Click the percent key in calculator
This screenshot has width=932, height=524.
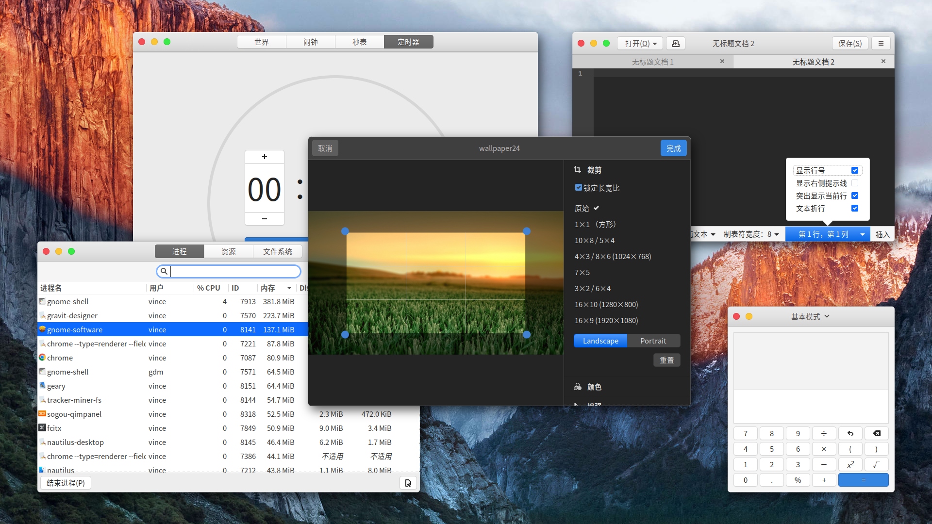(798, 480)
